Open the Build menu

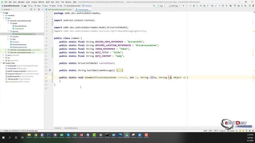point(48,2)
